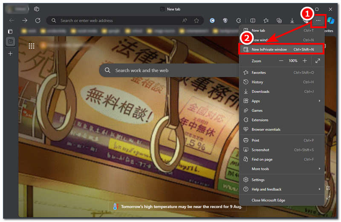341x222 pixels.
Task: Enter full screen from Zoom row
Action: tap(318, 61)
